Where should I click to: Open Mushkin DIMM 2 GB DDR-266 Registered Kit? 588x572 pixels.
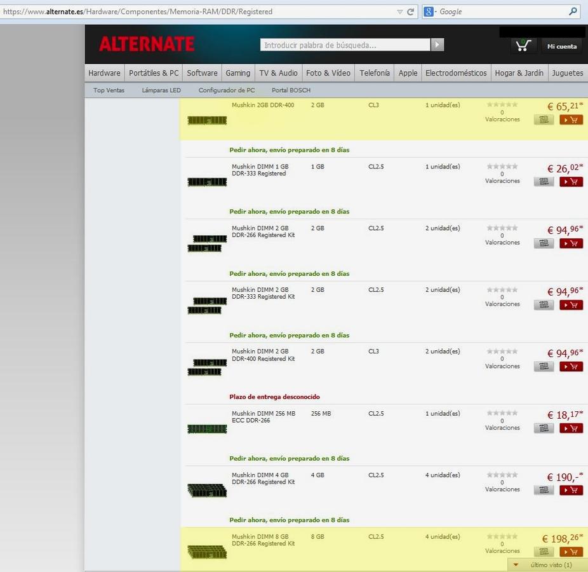point(263,231)
